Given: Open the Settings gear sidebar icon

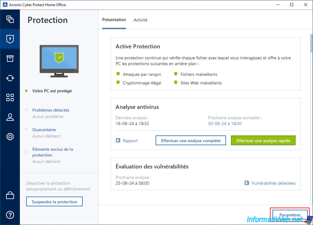Looking at the screenshot, I should click(10, 137).
